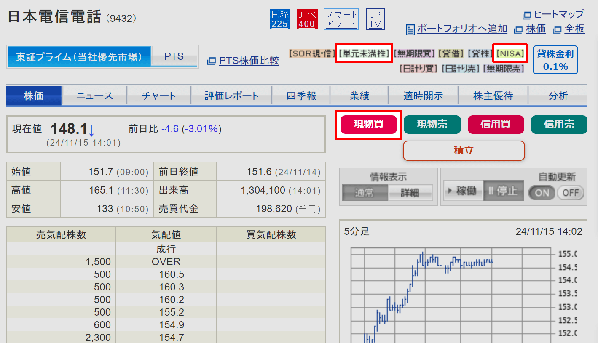This screenshot has height=343, width=598.
Task: Click the 出来高 value 1,304,100
Action: coord(263,190)
